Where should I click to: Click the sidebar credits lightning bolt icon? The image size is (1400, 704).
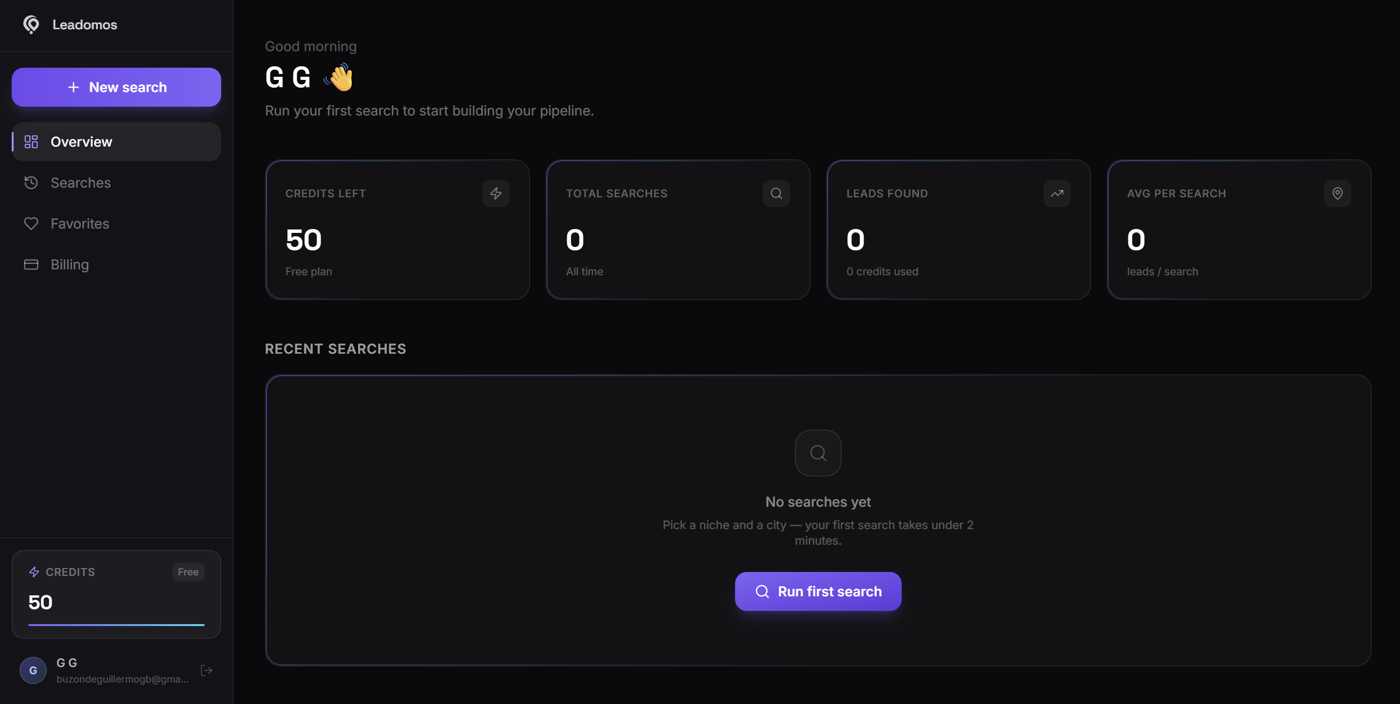(34, 572)
